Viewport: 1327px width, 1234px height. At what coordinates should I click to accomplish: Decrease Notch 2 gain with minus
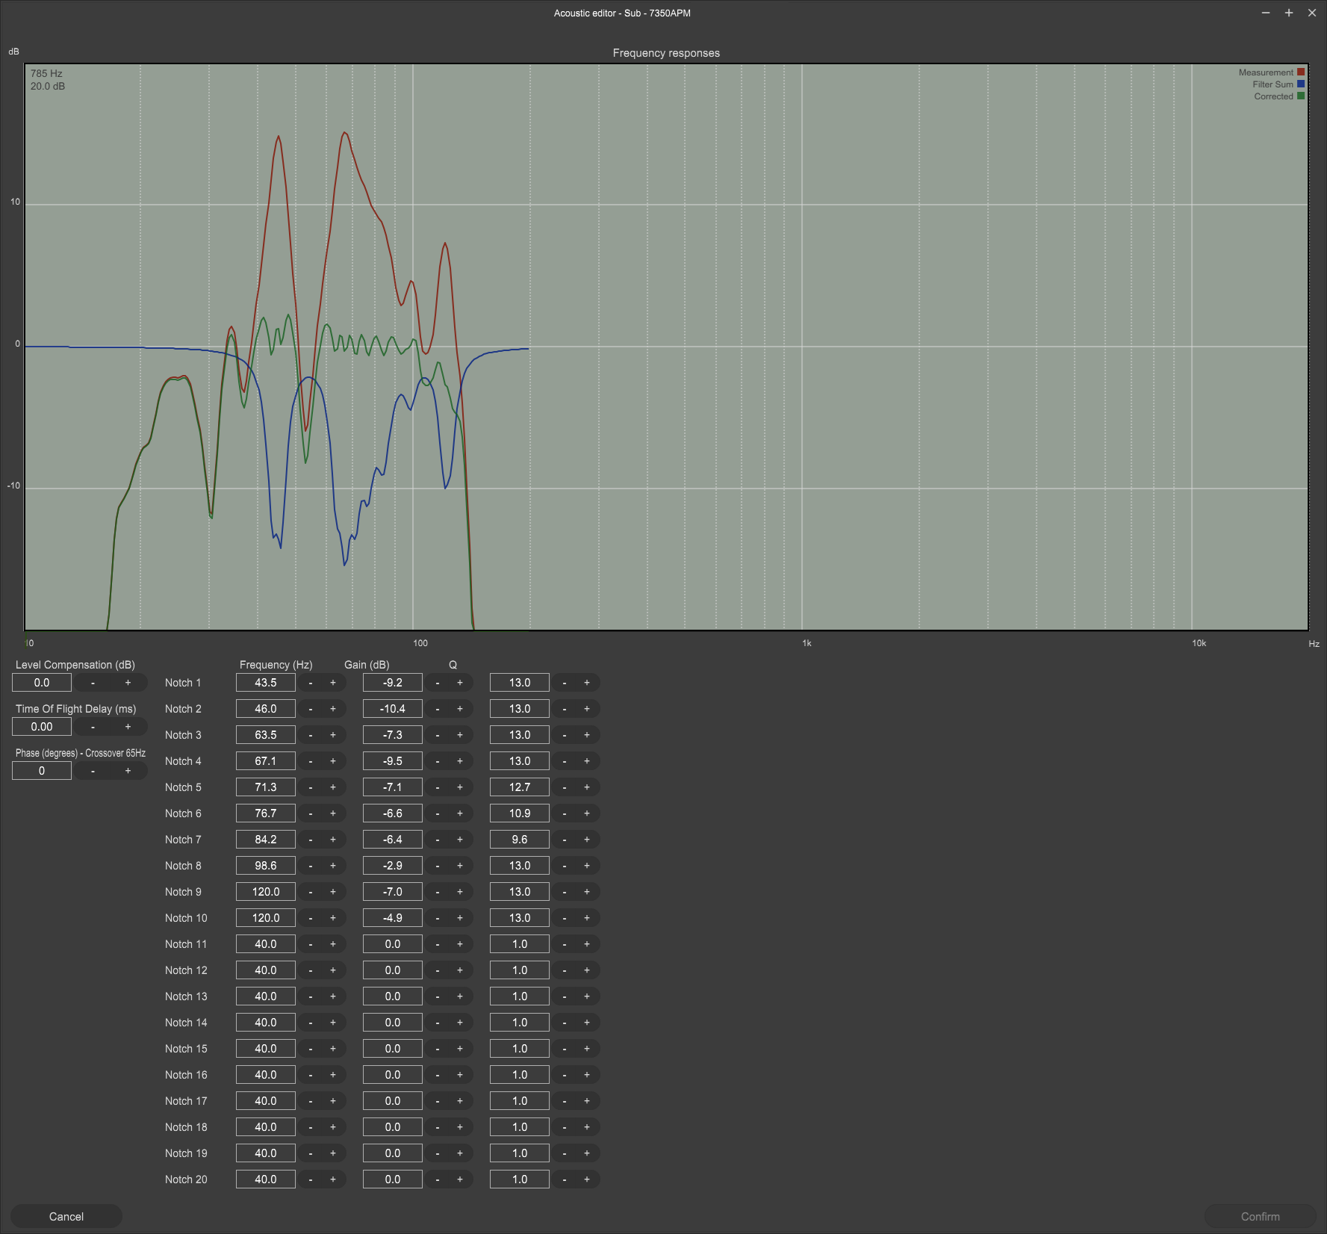(438, 709)
